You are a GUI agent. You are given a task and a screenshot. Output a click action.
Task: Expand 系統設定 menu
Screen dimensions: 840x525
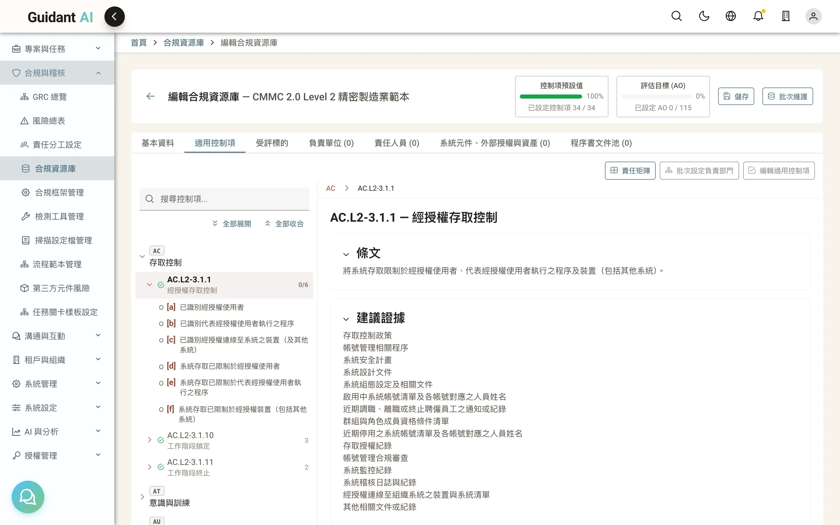click(x=57, y=408)
